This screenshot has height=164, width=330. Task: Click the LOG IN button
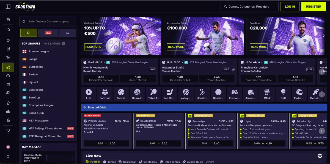coord(290,7)
